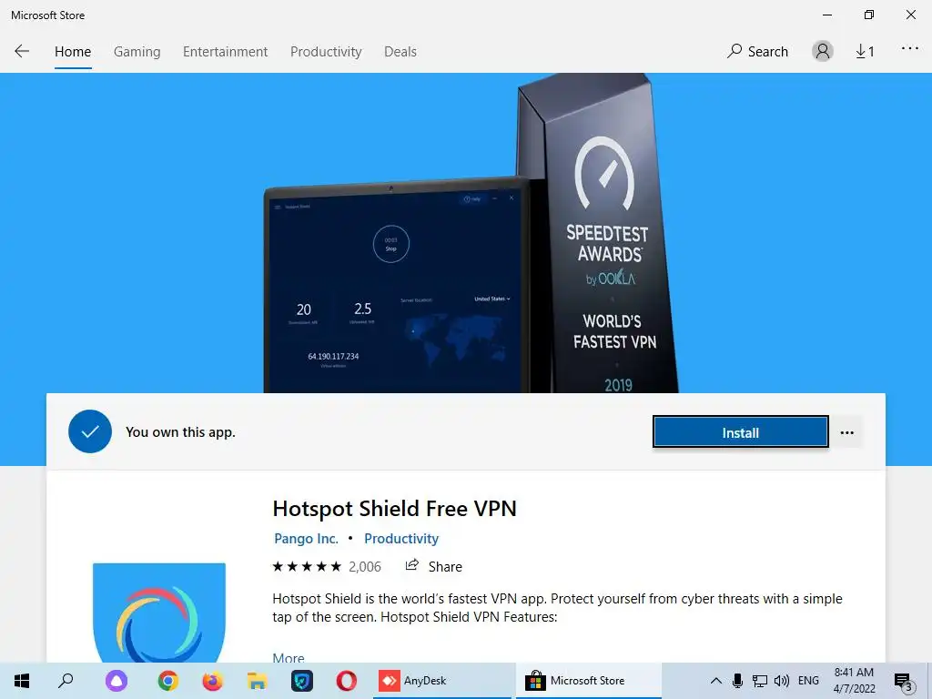
Task: Change ENG input language
Action: coord(808,681)
